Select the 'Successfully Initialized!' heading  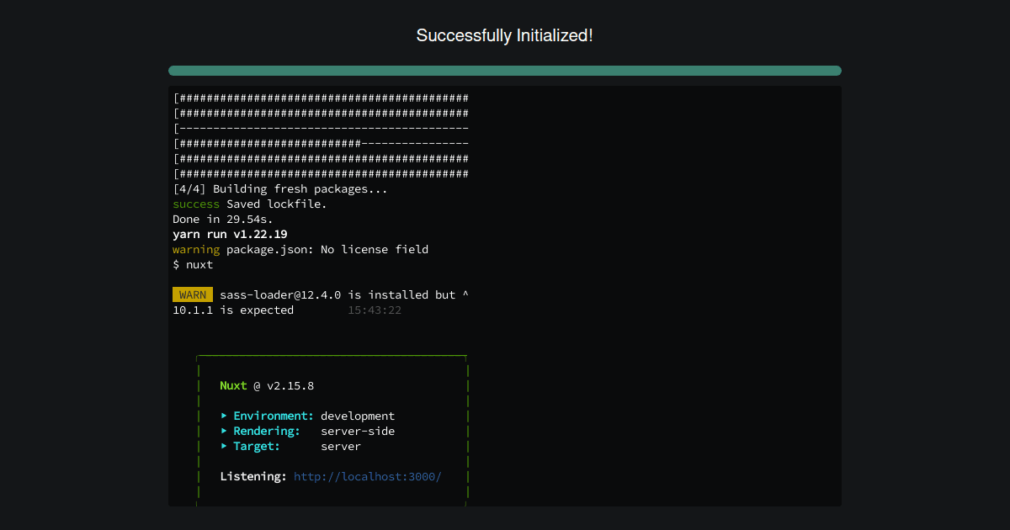coord(505,35)
